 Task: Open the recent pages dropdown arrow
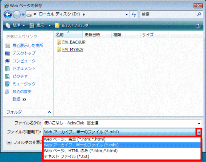pyautogui.click(x=23, y=14)
